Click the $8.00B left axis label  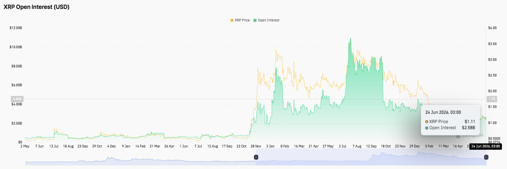click(x=16, y=66)
